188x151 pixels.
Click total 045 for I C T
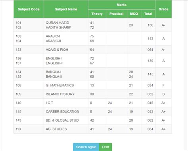[150, 103]
